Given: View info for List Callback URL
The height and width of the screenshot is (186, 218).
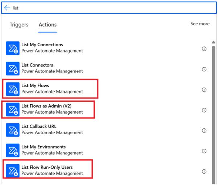Looking at the screenshot, I should coord(204,130).
